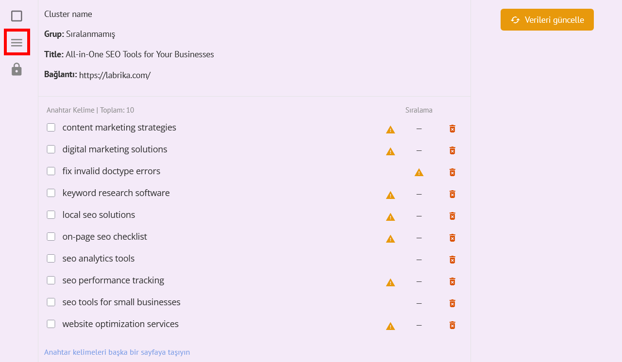Click warning icon beside 'digital marketing solutions'
Viewport: 622px width, 362px height.
(390, 151)
